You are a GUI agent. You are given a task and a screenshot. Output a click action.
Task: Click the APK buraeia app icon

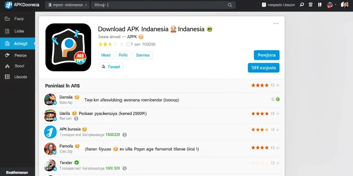click(50, 132)
